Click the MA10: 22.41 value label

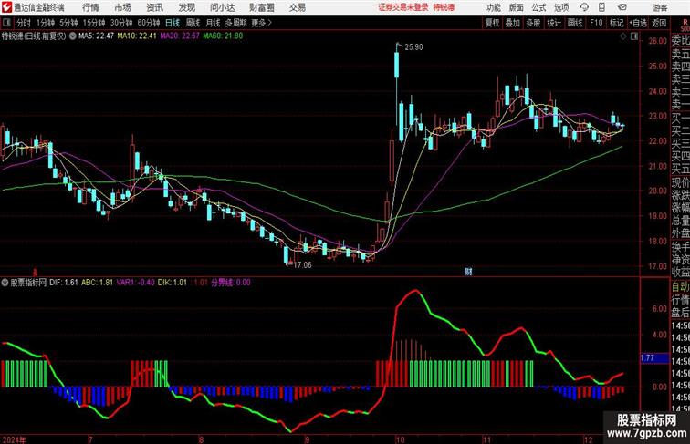click(x=136, y=36)
